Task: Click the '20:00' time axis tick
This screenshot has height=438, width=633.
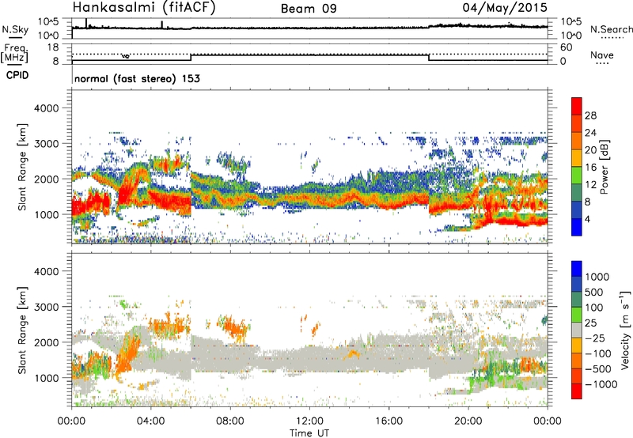Action: pos(468,421)
